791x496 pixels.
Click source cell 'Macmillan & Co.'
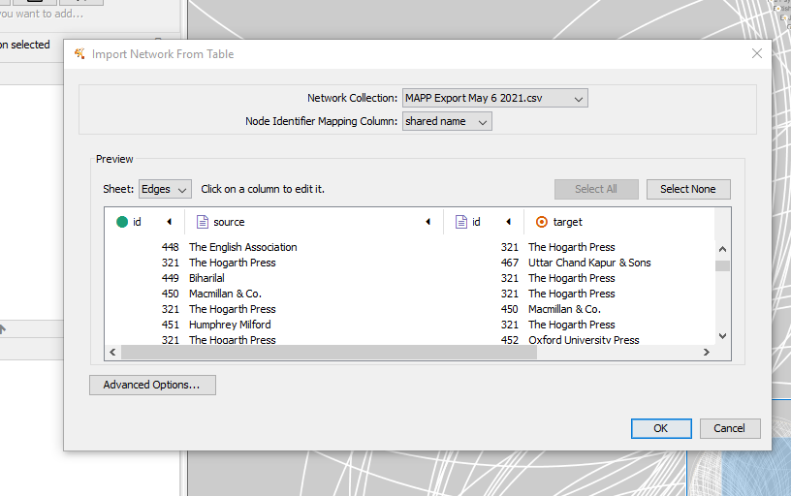coord(226,294)
